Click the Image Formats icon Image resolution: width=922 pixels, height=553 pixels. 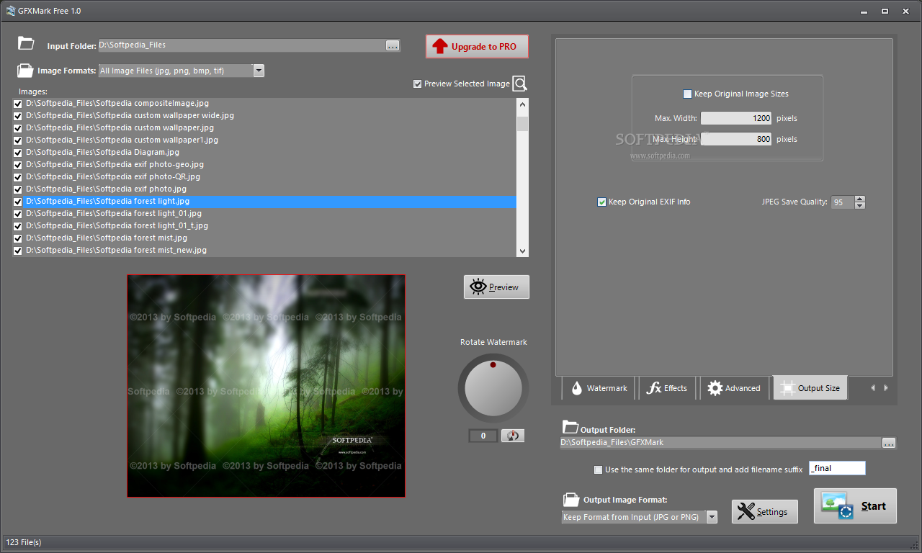24,71
